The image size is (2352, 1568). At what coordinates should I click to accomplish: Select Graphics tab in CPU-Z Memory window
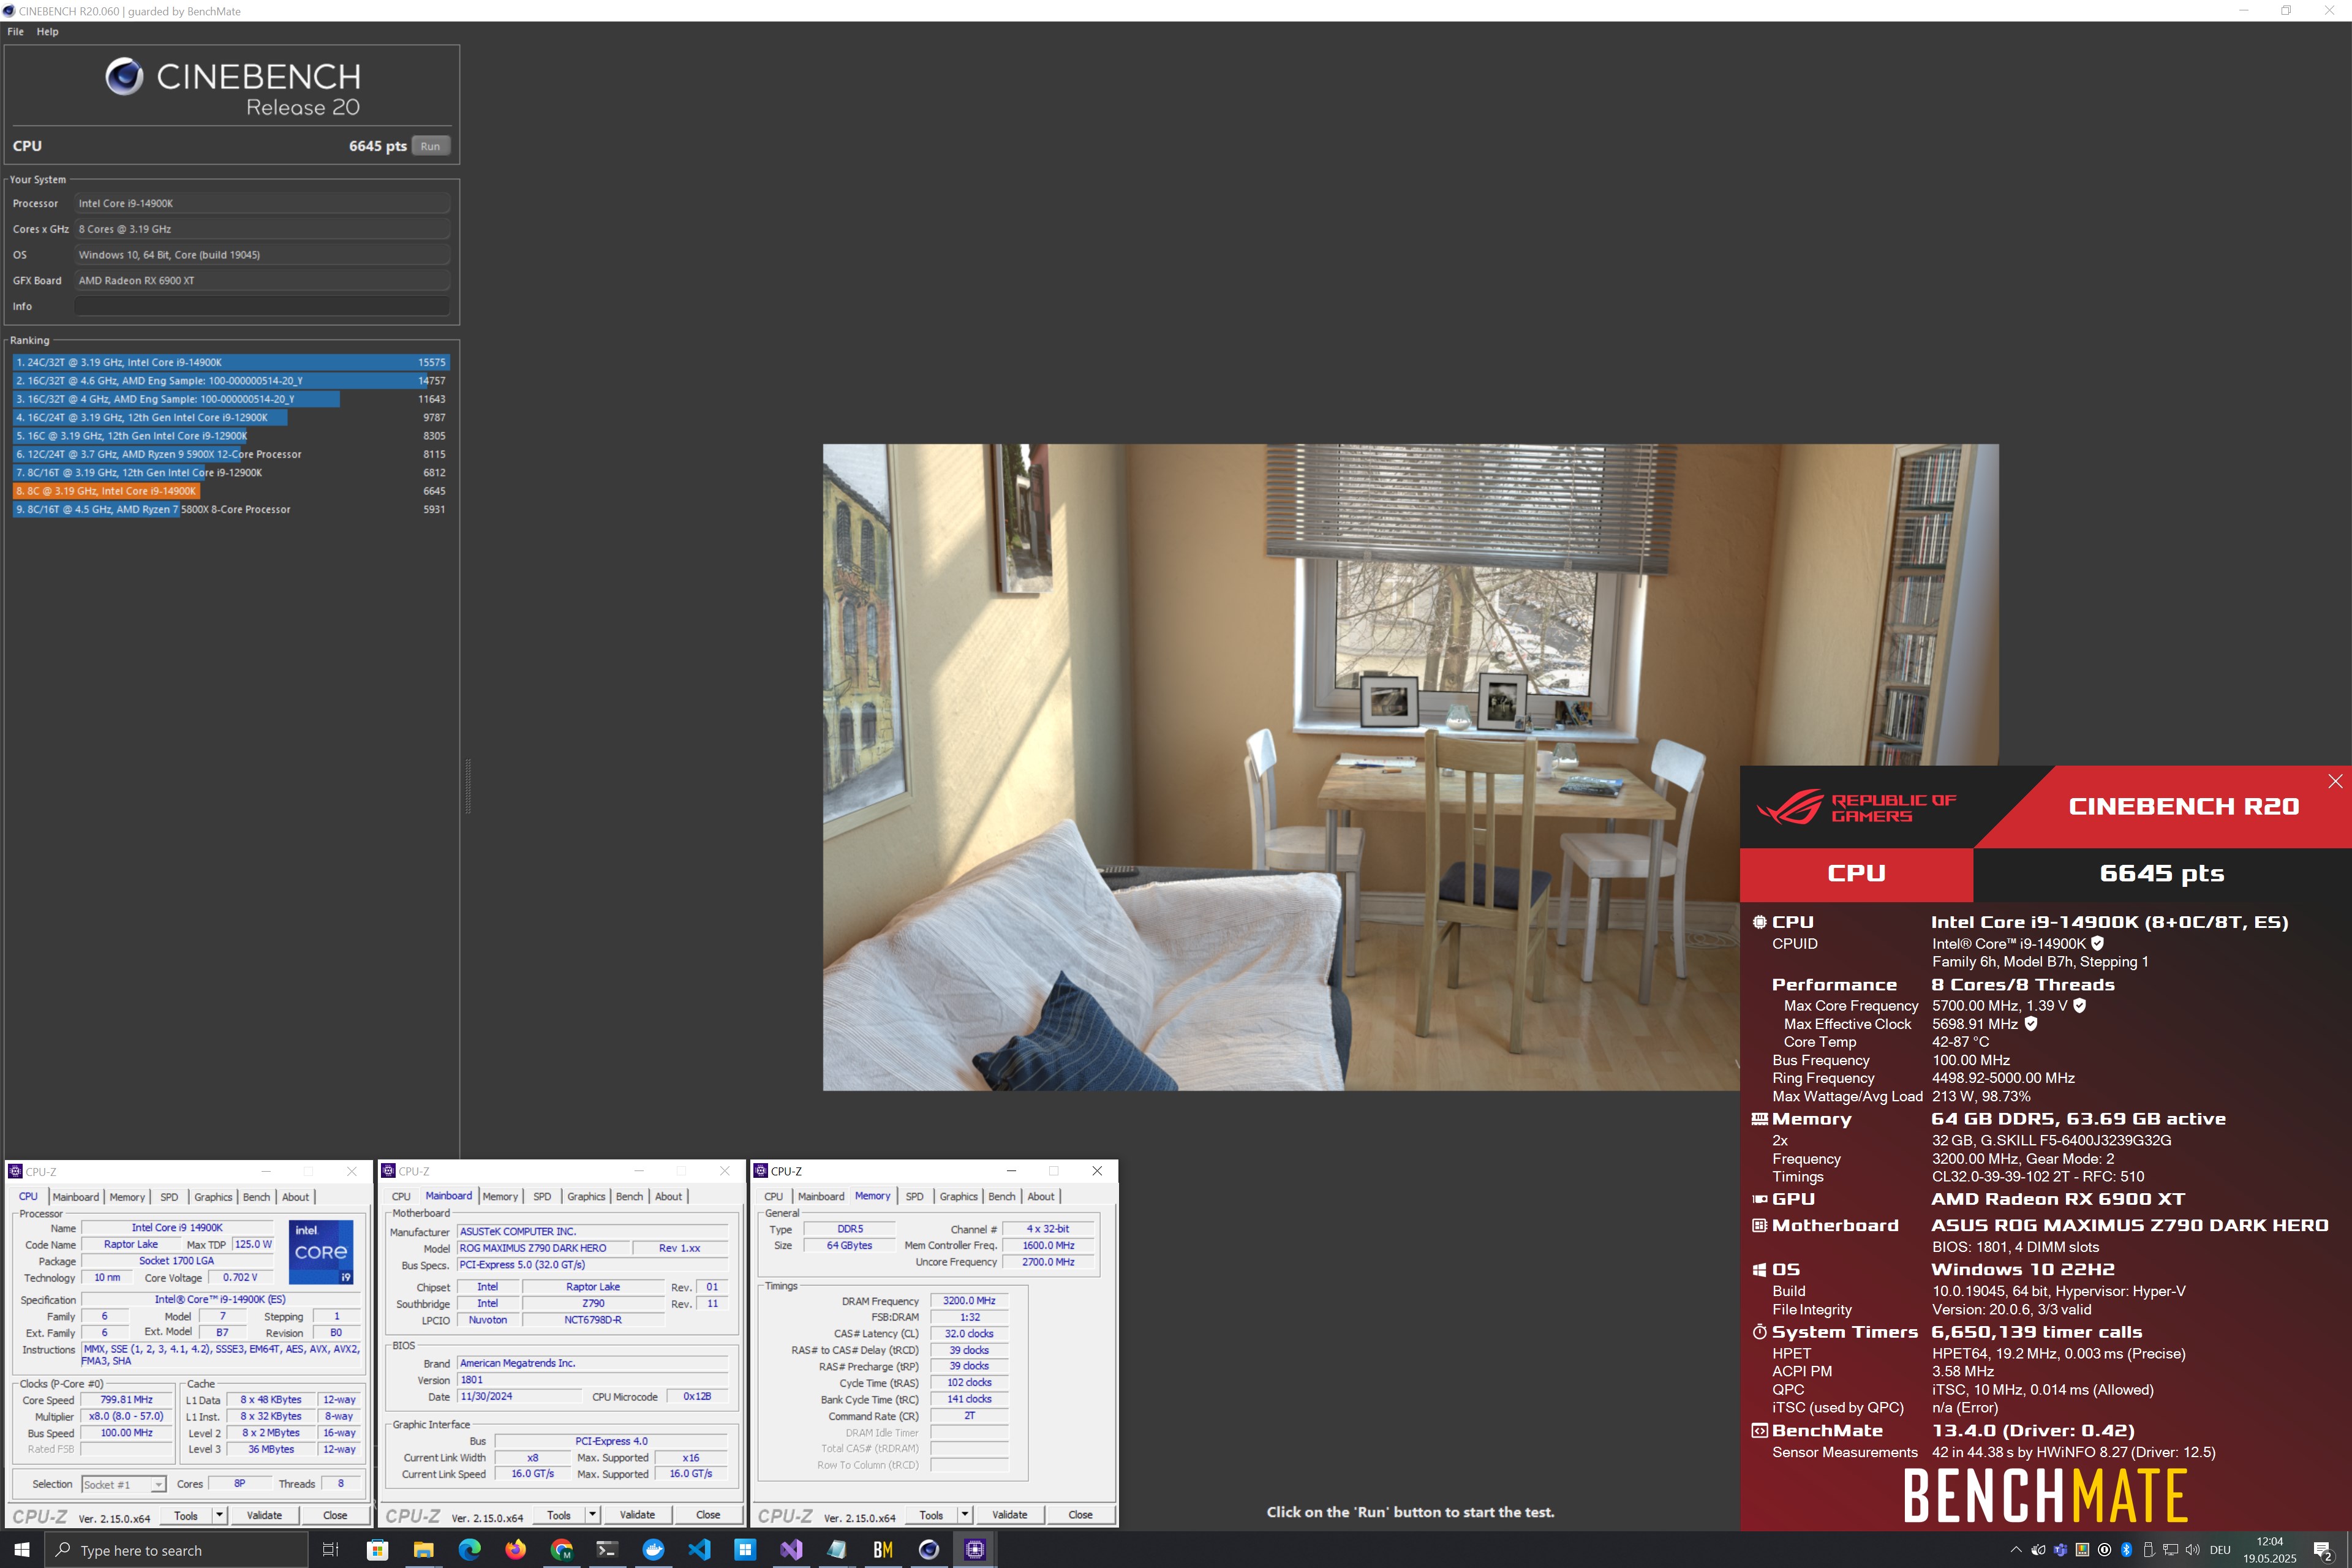coord(958,1196)
